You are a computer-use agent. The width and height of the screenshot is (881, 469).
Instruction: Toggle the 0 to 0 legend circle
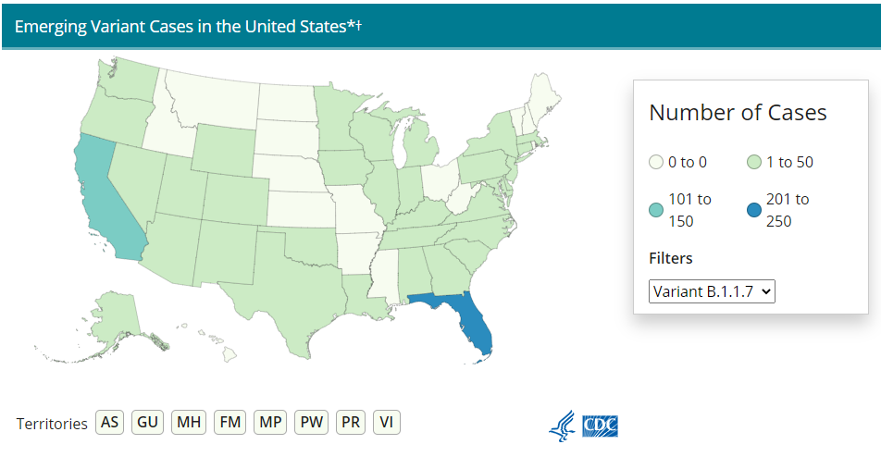point(656,162)
